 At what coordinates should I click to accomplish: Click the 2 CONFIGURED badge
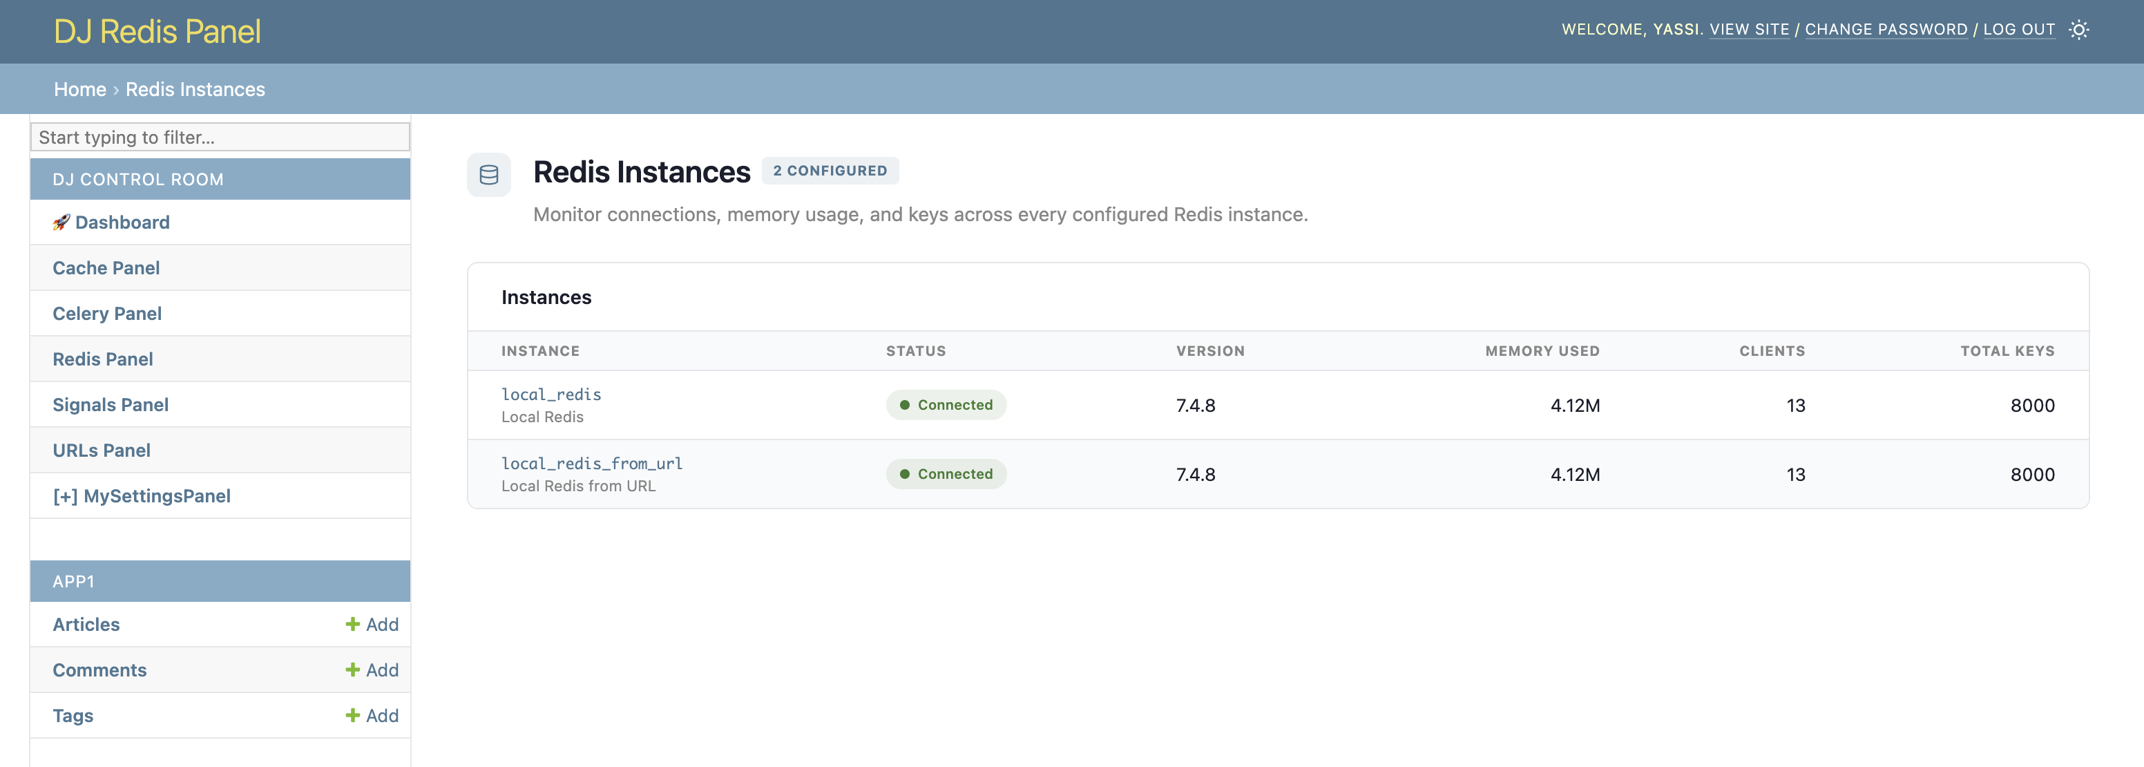(830, 171)
